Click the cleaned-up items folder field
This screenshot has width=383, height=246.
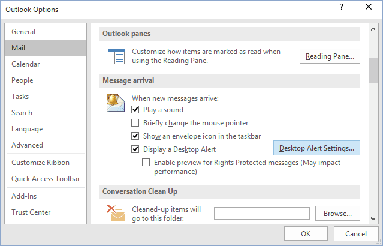(x=262, y=214)
